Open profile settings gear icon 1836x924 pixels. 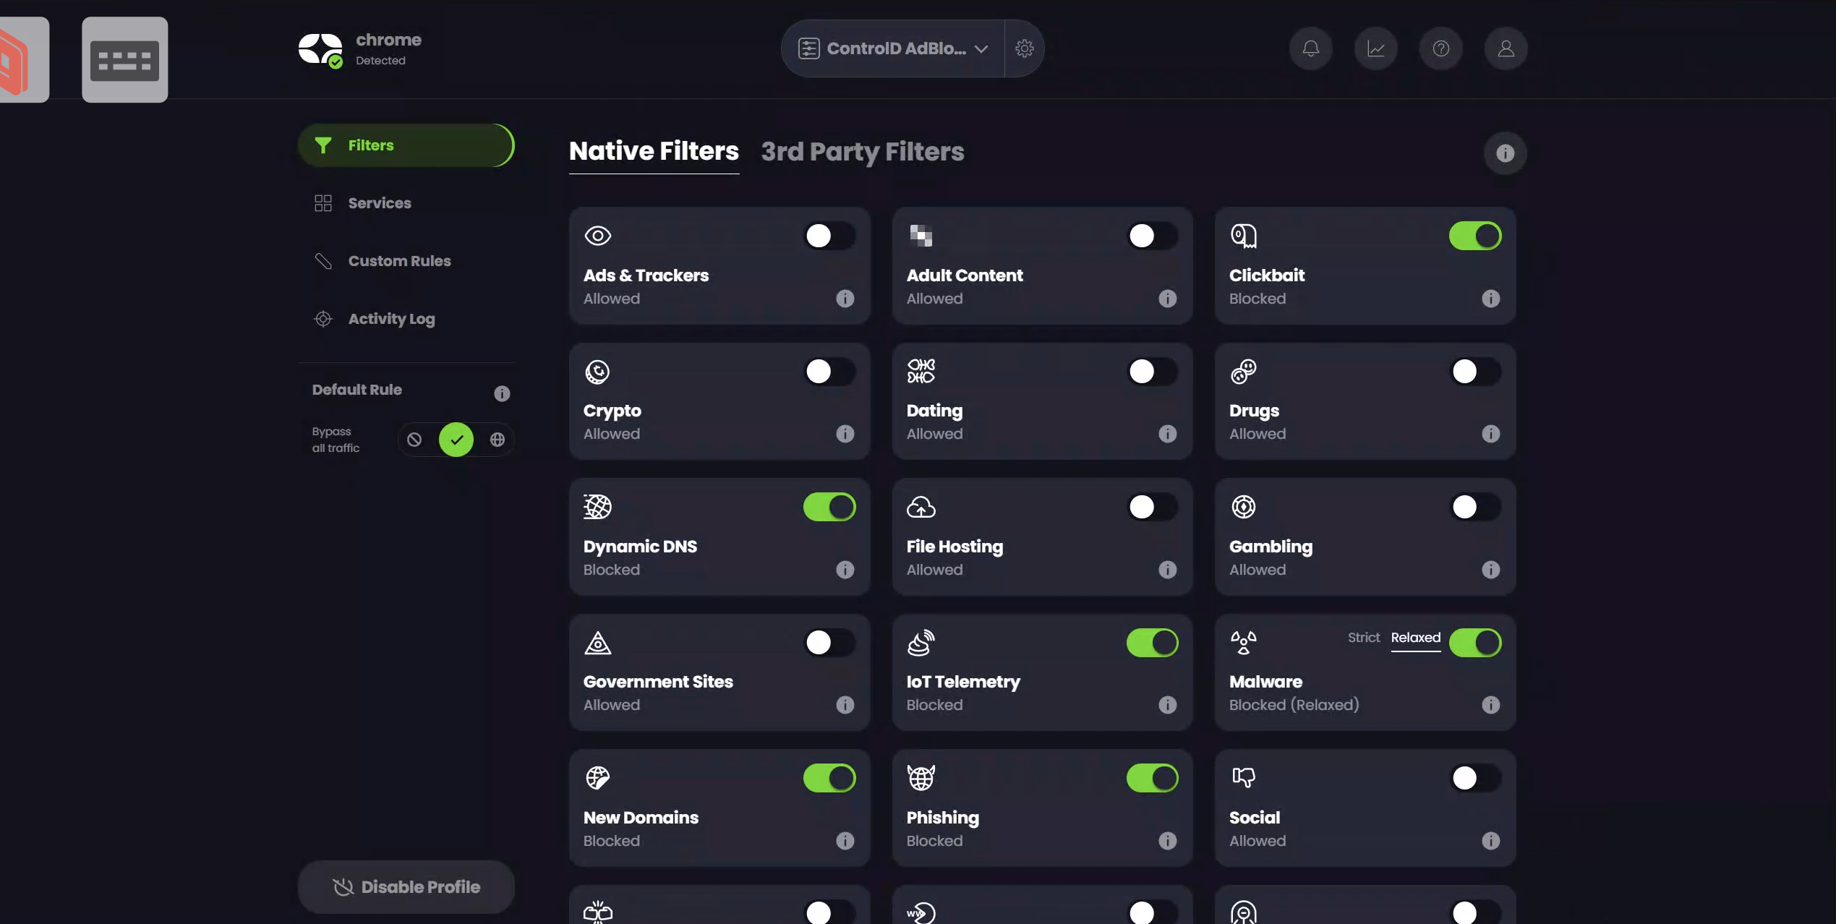(1024, 48)
